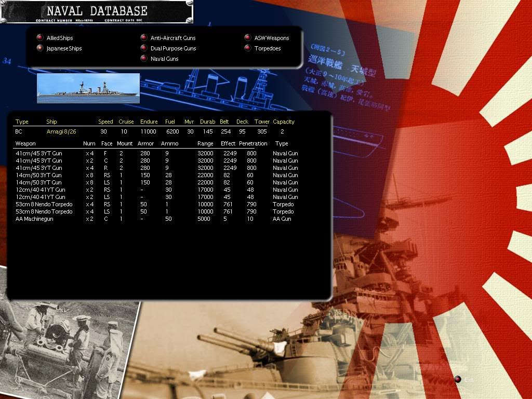Screen dimensions: 532x399
Task: Click the Mvr column header
Action: click(x=189, y=122)
